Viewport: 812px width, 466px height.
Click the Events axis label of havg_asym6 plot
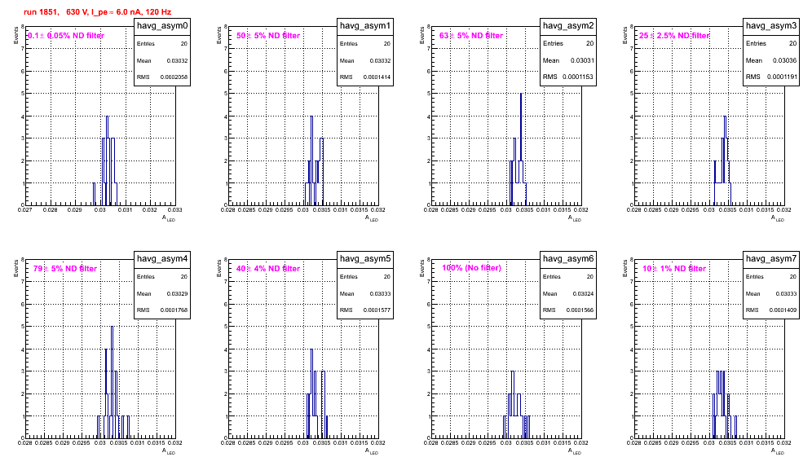(x=422, y=268)
